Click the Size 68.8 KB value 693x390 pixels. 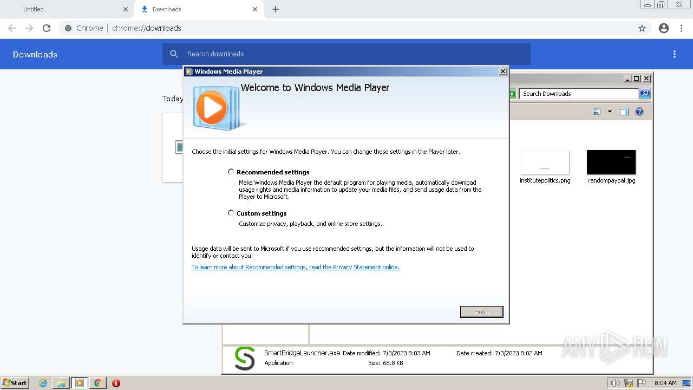point(393,363)
